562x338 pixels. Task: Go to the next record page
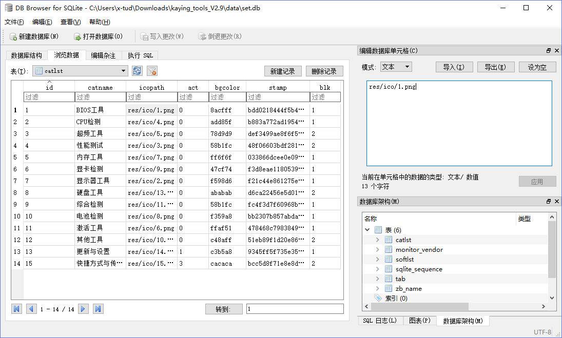click(x=83, y=309)
